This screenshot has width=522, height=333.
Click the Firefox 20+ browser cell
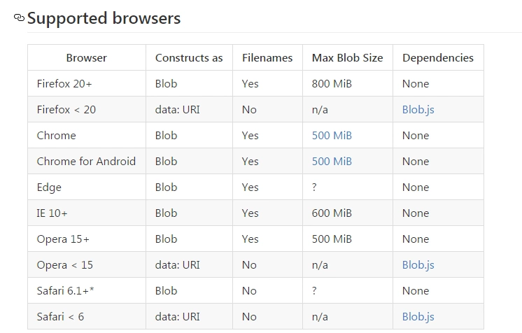tap(64, 84)
